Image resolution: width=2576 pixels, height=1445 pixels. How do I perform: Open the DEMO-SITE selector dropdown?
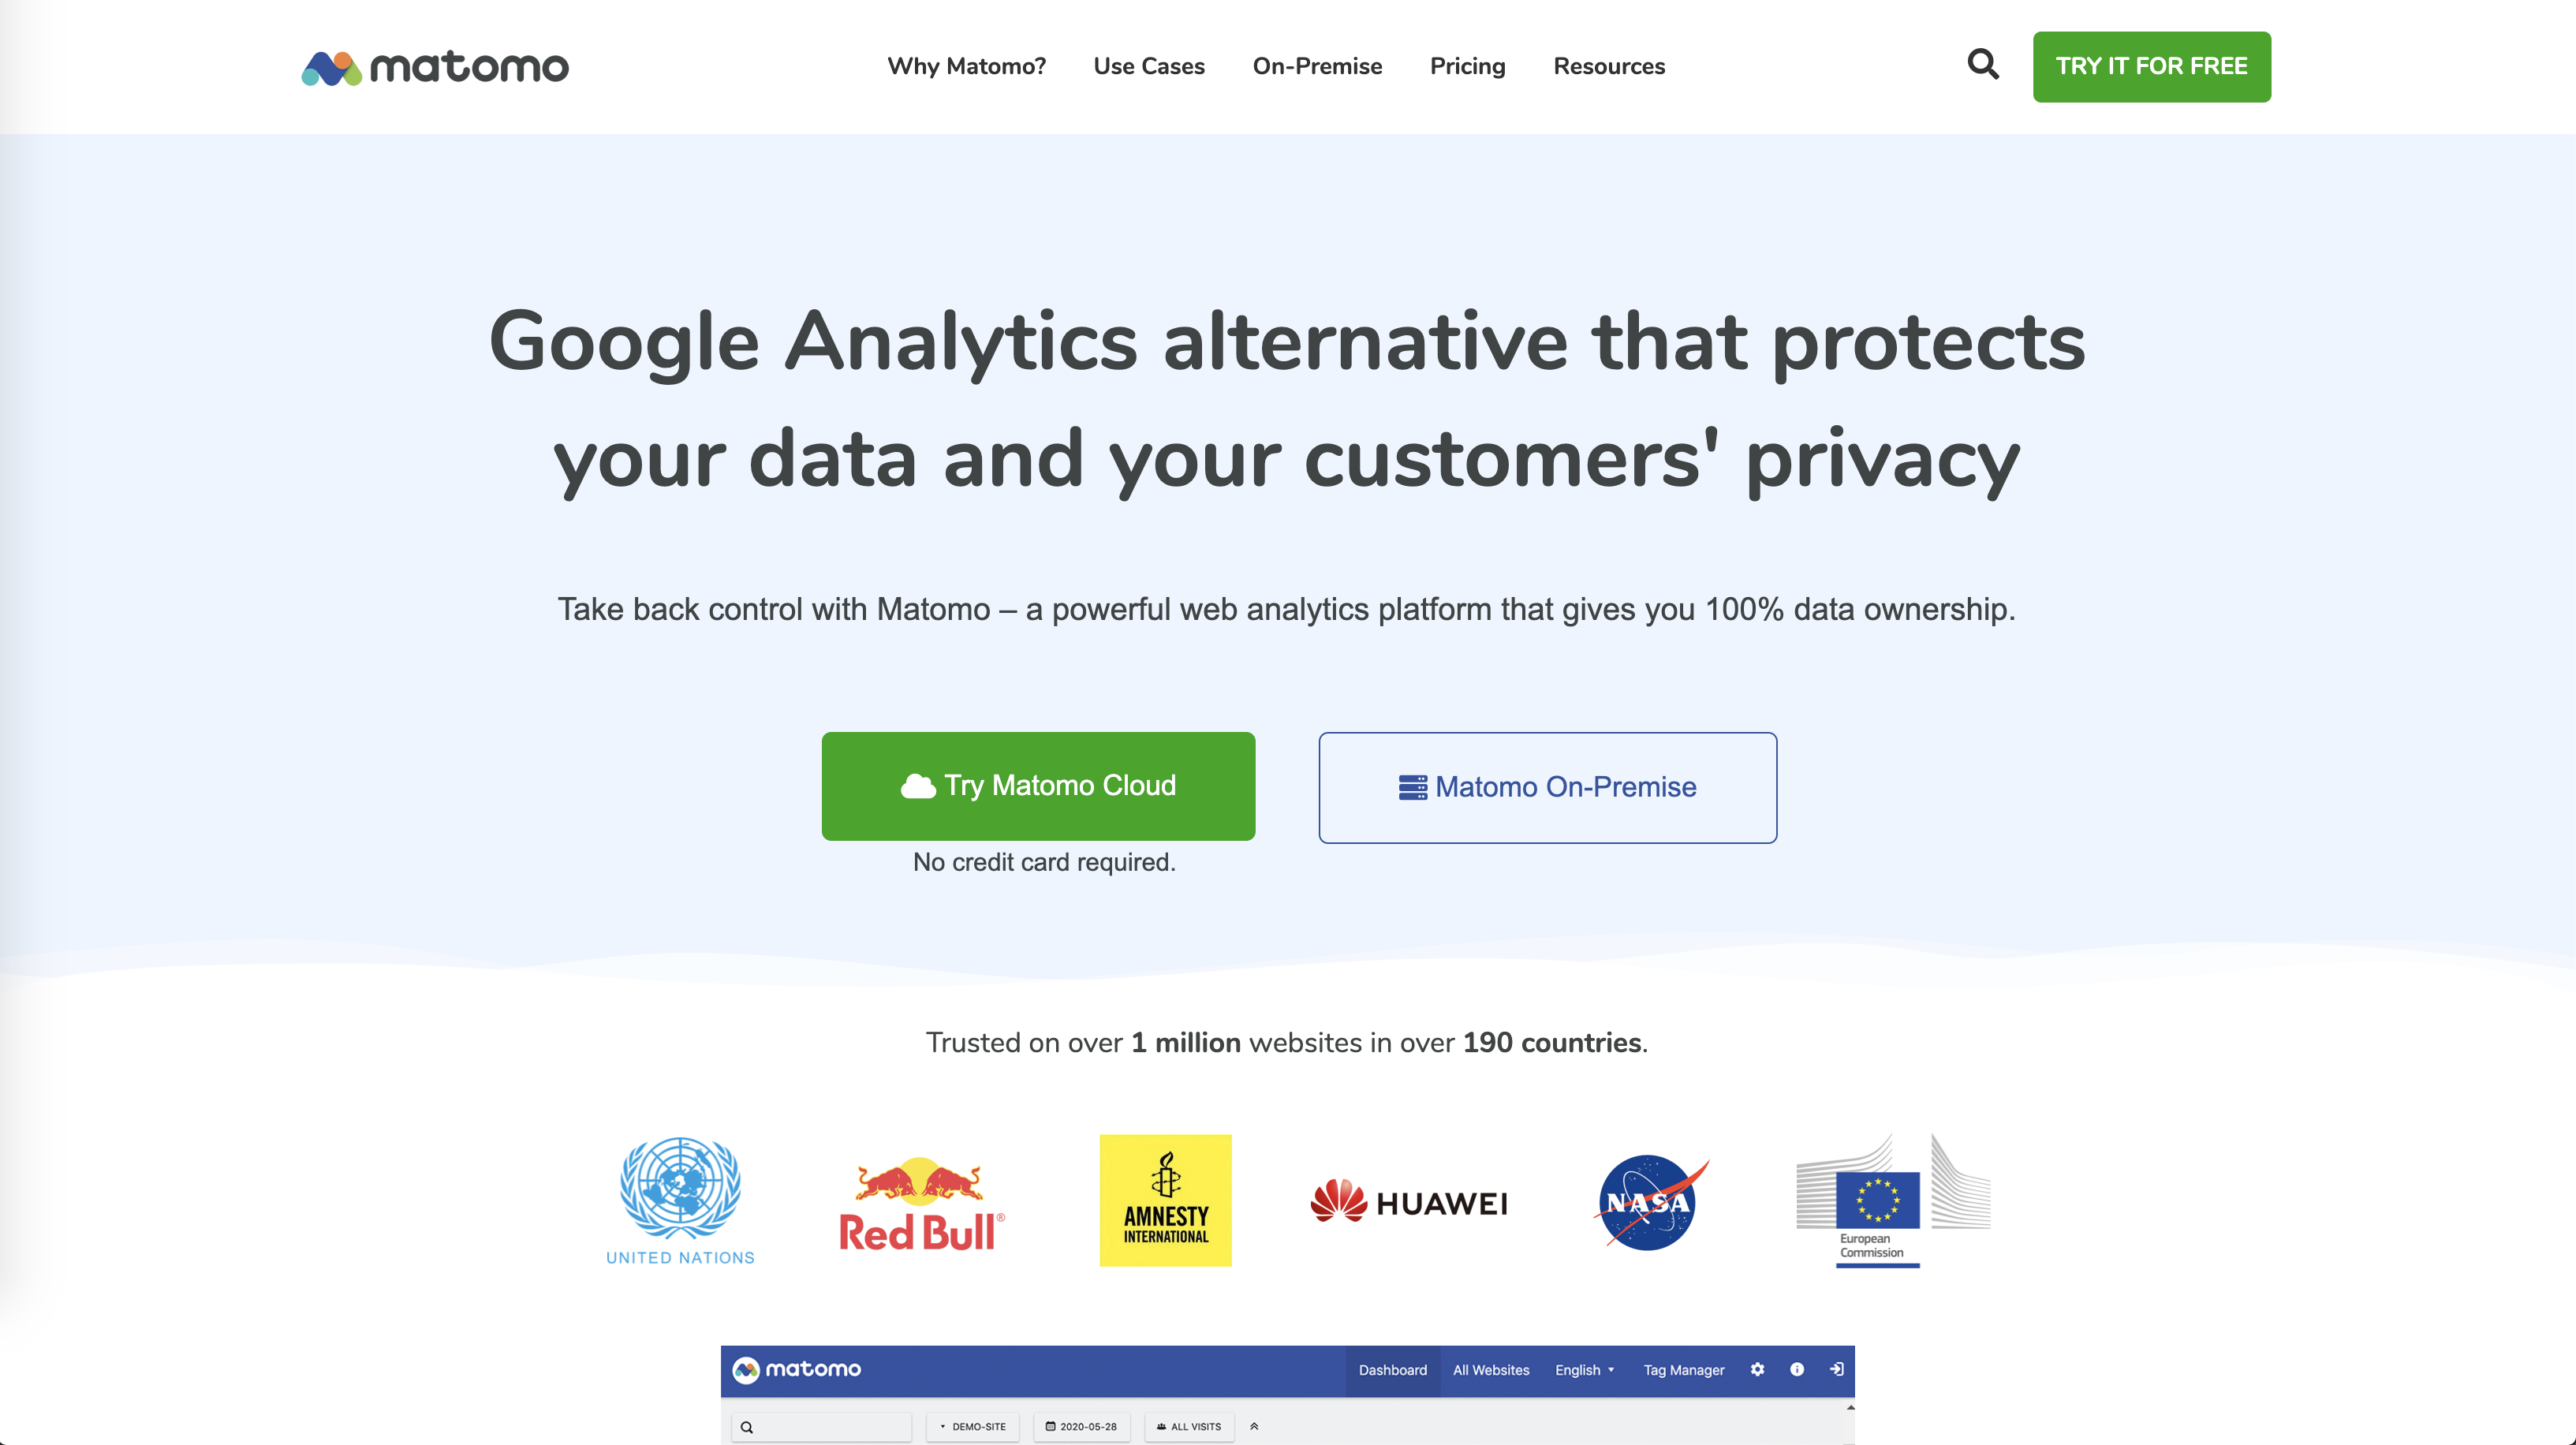[x=973, y=1427]
